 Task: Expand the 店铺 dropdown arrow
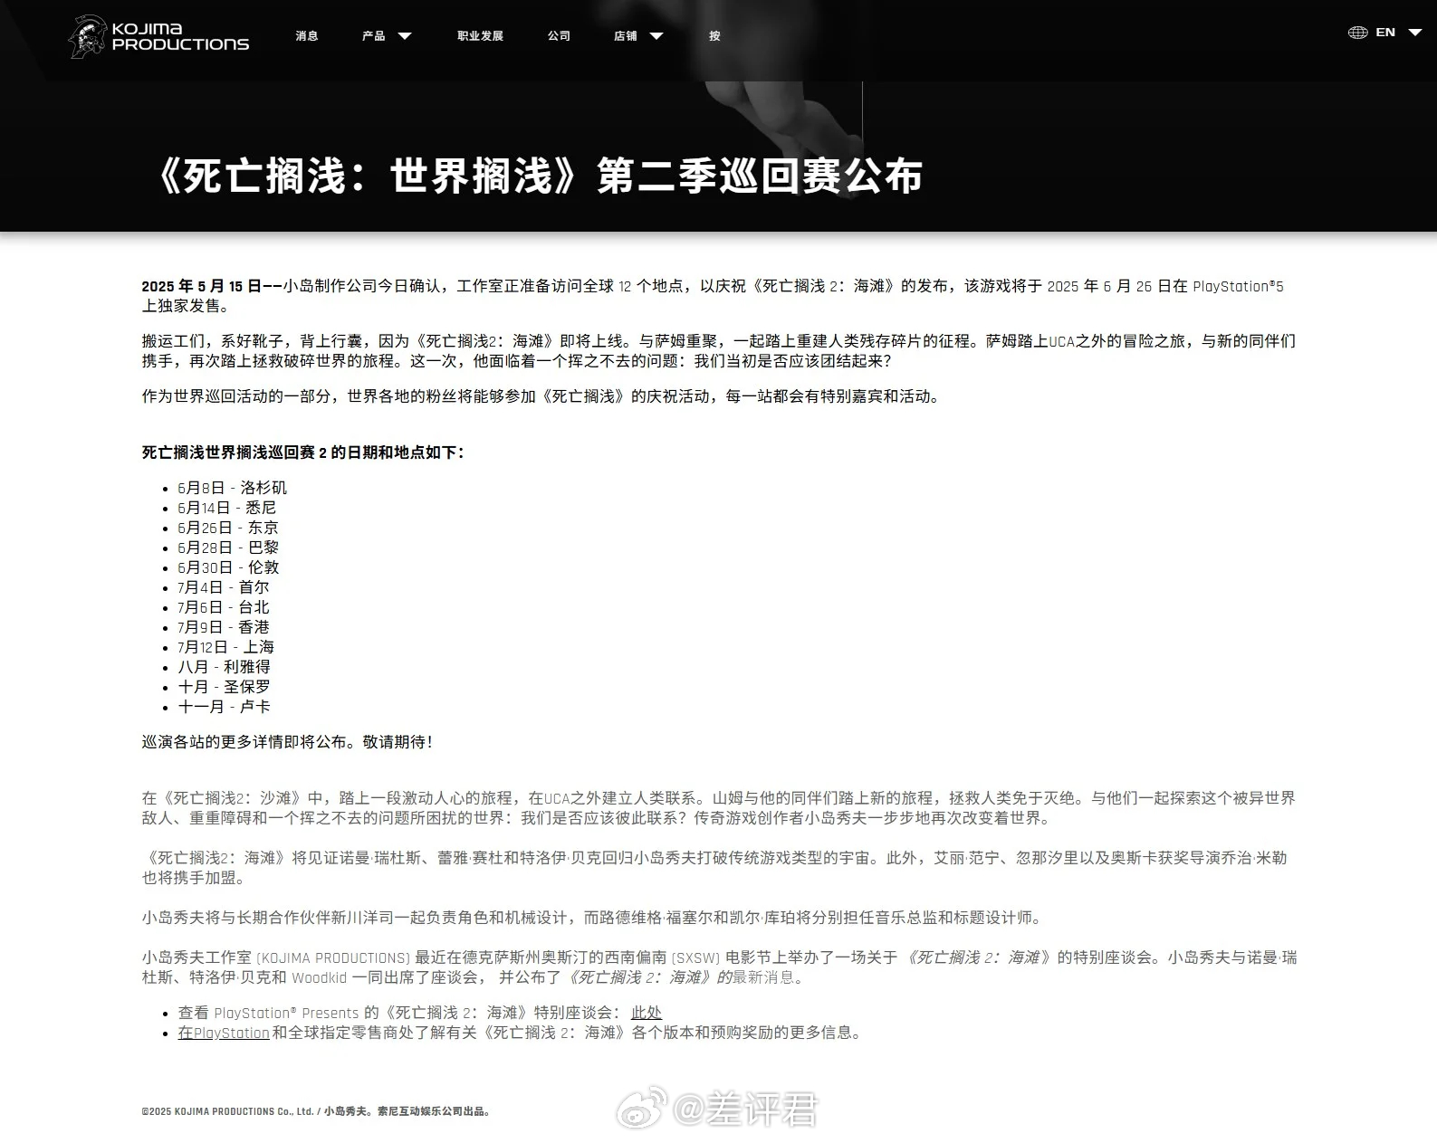coord(656,36)
